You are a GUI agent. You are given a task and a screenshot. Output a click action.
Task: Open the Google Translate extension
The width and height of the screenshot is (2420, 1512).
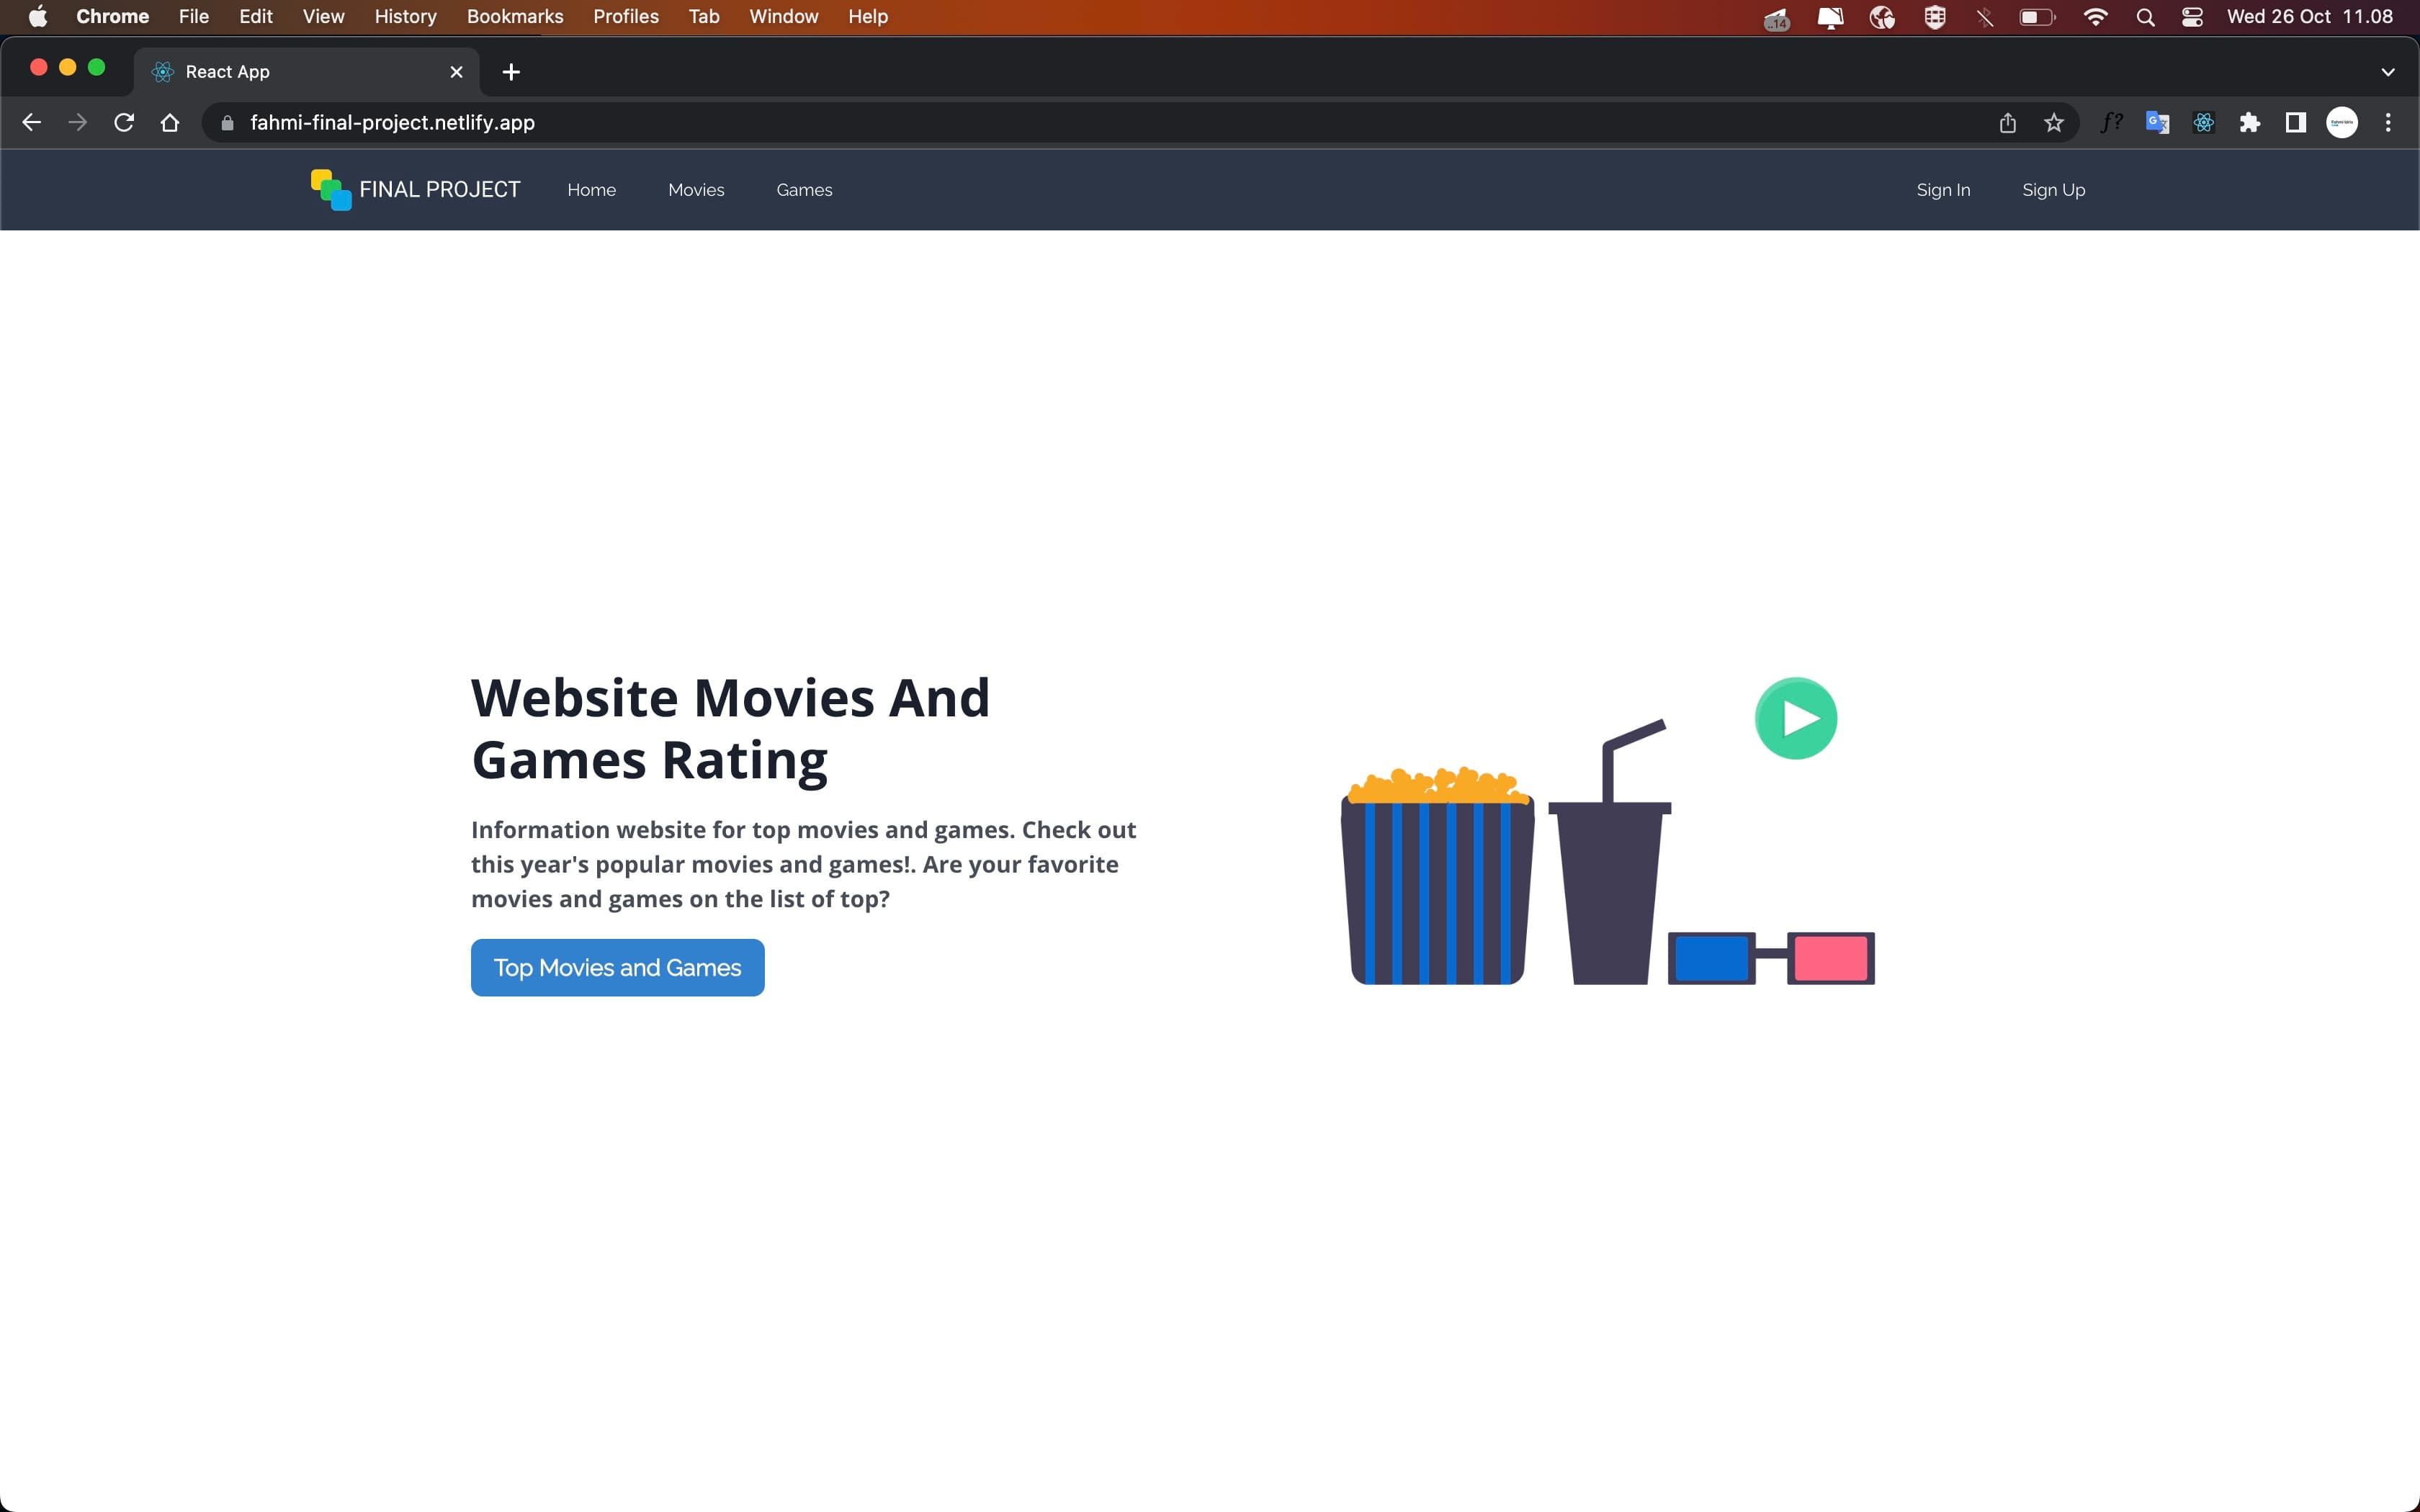[2157, 122]
